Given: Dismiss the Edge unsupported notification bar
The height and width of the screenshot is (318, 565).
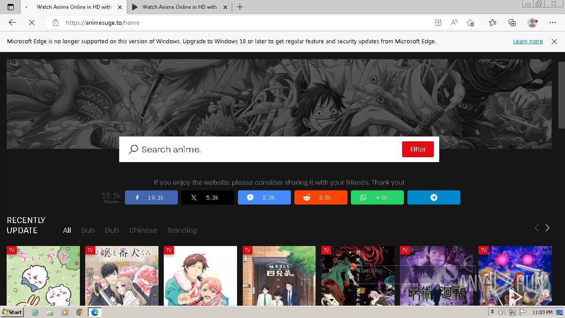Looking at the screenshot, I should coord(554,42).
